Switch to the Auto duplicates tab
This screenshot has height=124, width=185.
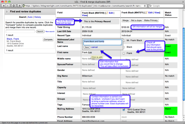coord(30,17)
